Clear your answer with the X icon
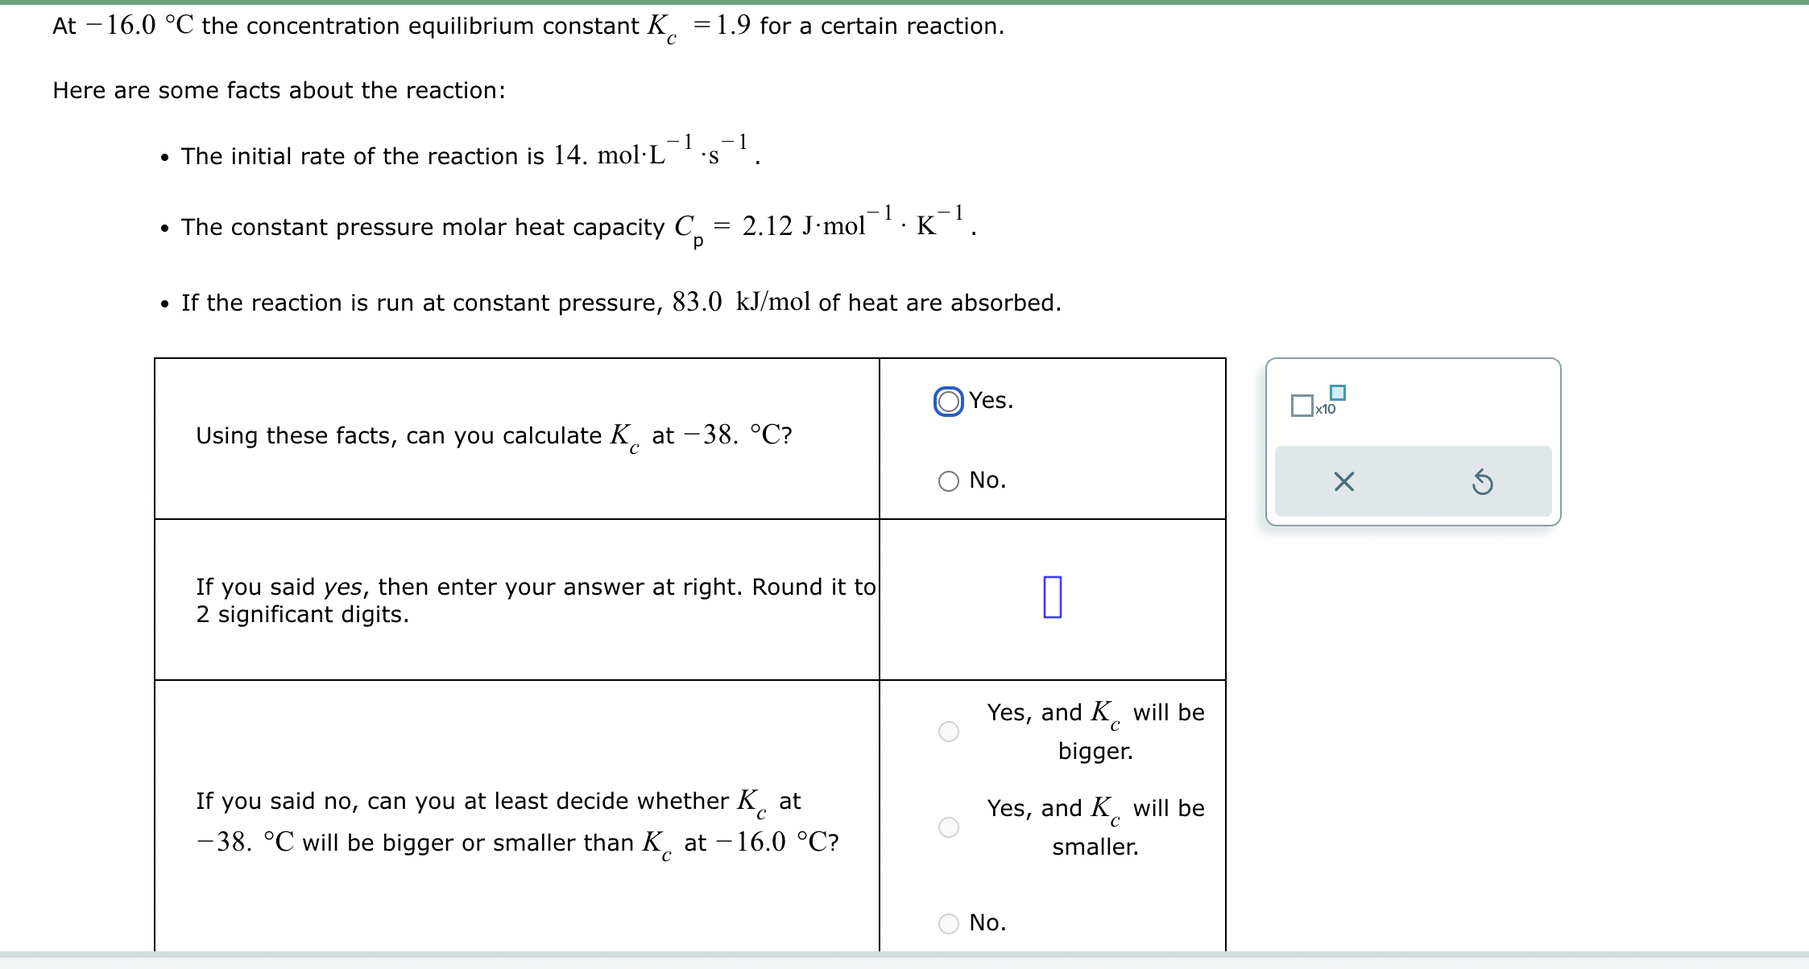The width and height of the screenshot is (1809, 969). click(x=1343, y=480)
